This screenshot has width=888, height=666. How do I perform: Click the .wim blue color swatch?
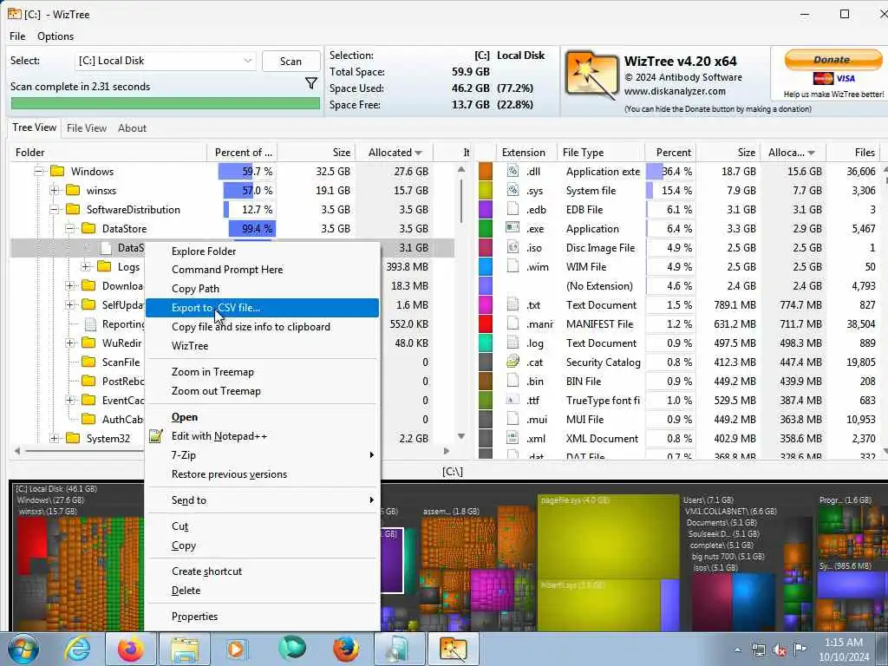[x=486, y=266]
